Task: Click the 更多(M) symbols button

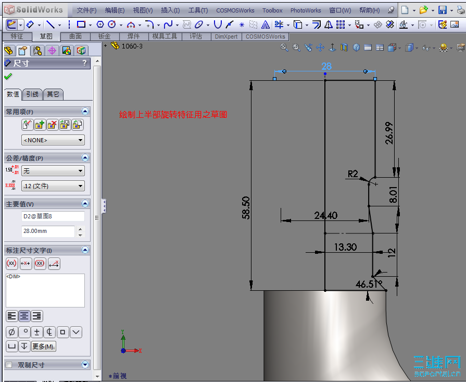Action: coord(43,346)
